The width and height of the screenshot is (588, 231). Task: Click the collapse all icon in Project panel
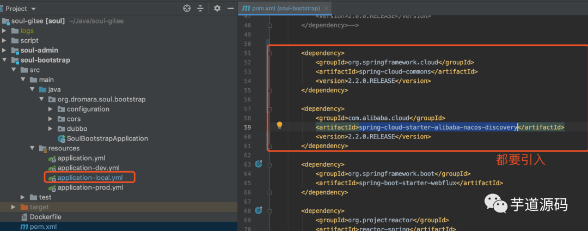click(x=200, y=8)
